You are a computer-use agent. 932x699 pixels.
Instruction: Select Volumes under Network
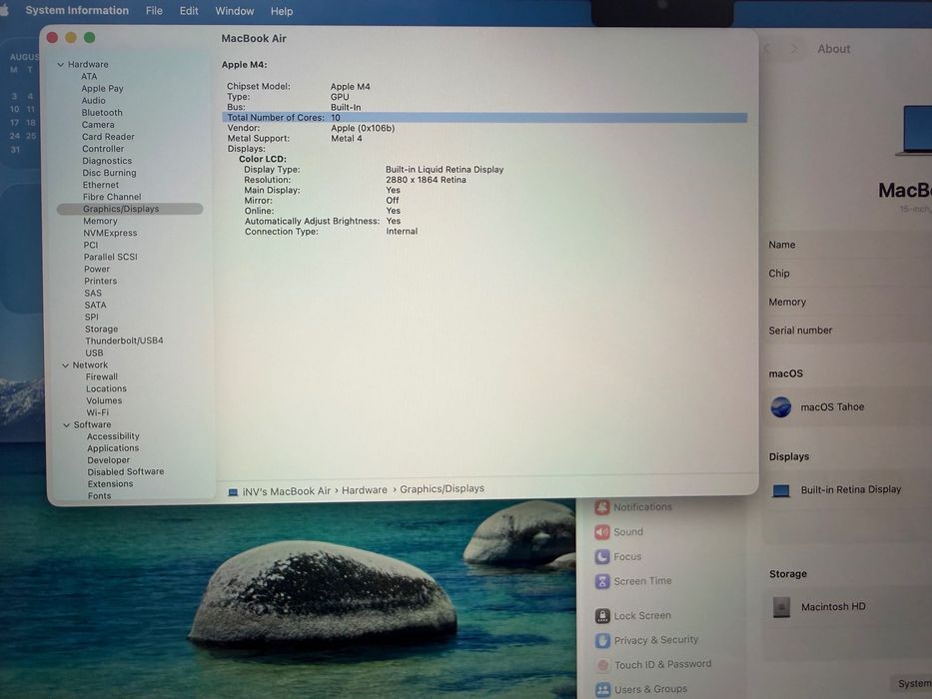coord(104,400)
